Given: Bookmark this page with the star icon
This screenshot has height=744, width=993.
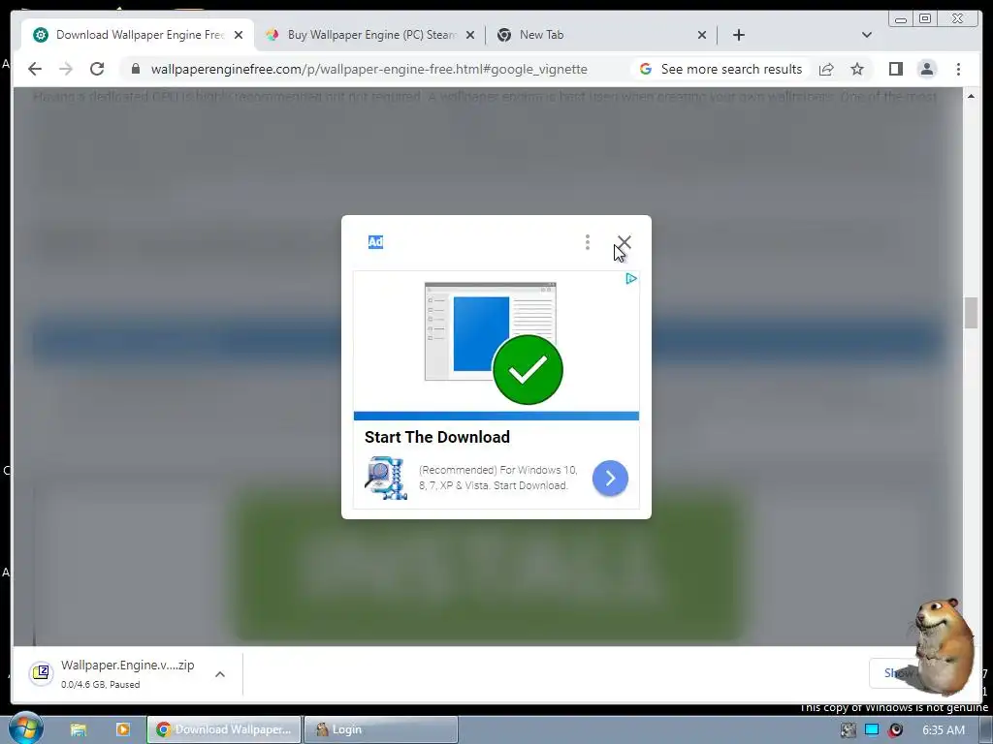Looking at the screenshot, I should click(857, 69).
